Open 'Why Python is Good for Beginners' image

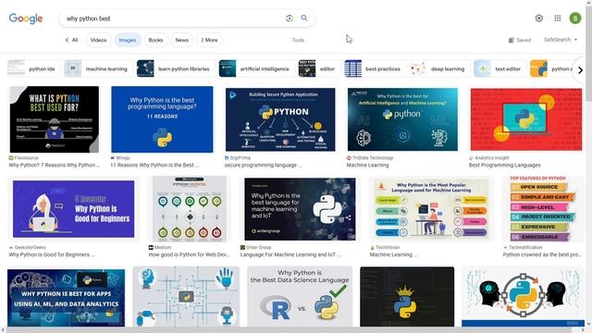pyautogui.click(x=74, y=209)
